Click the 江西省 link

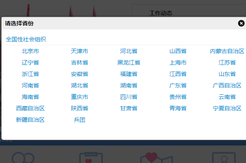(178, 74)
